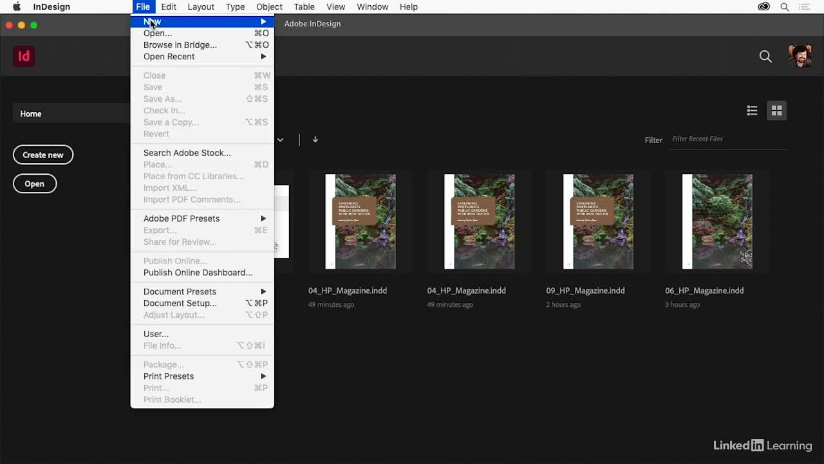Choose Document Setup...
This screenshot has height=464, width=824.
coord(202,303)
